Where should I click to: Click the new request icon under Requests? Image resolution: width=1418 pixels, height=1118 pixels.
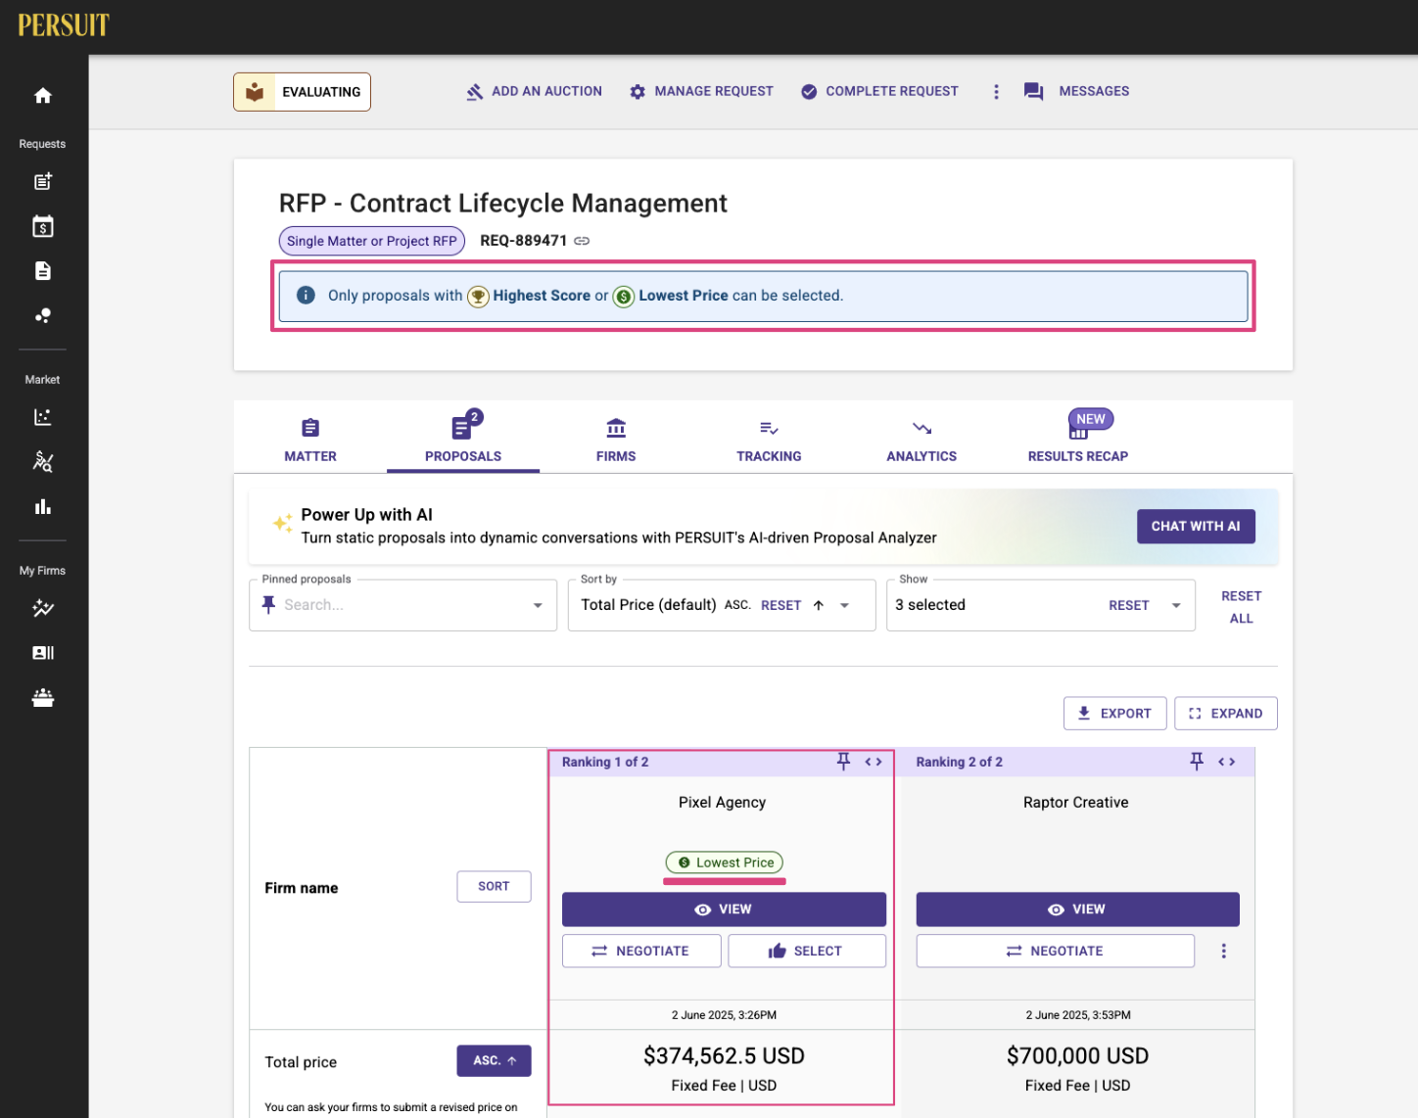pos(42,181)
